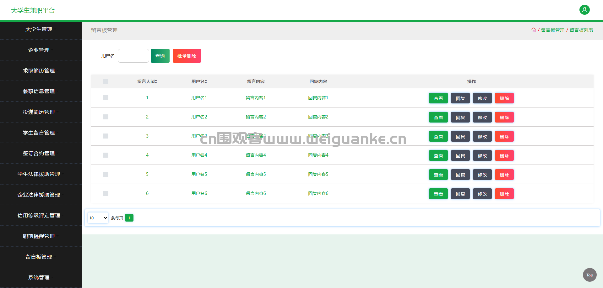603x288 pixels.
Task: Click 删除 for 用户名2 row
Action: pyautogui.click(x=504, y=117)
